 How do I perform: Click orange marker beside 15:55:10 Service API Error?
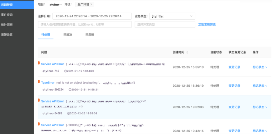39,63
